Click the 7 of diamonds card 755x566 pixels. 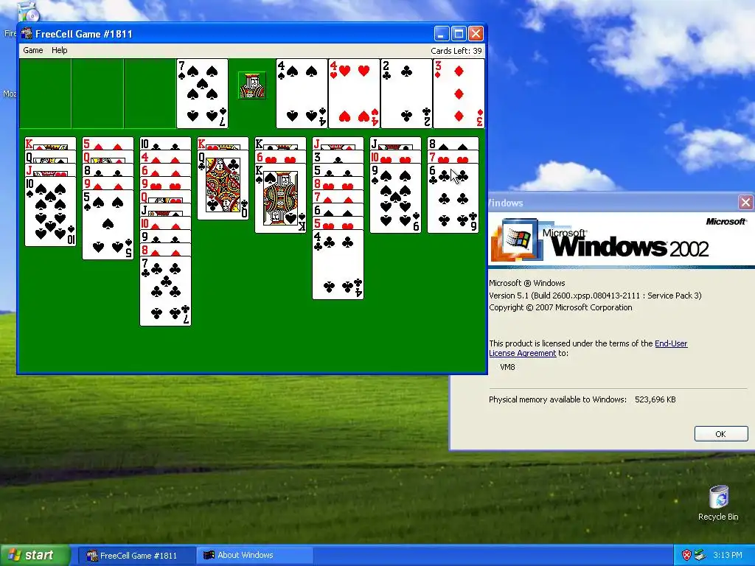tap(338, 196)
